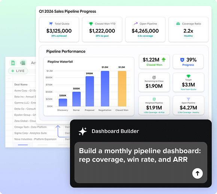This screenshot has width=217, height=194.
Task: Click the Coverage Ratio gauge icon
Action: (x=178, y=24)
